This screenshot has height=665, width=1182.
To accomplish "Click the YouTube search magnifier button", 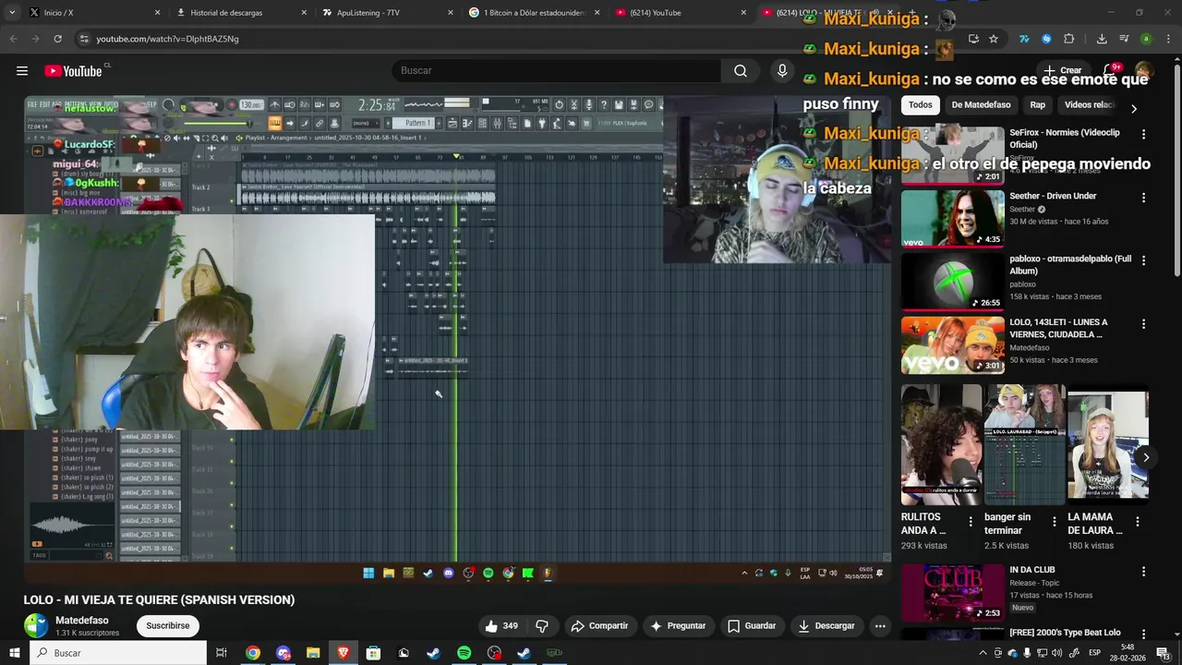I will point(741,71).
